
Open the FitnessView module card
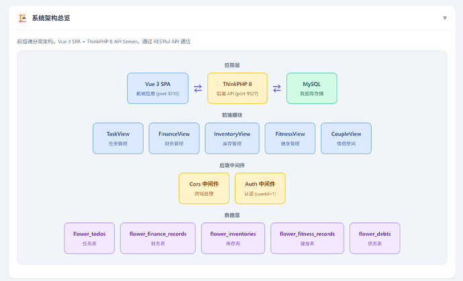coord(290,138)
